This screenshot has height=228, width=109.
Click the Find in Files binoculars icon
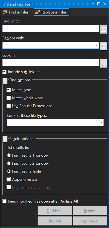pos(5,12)
